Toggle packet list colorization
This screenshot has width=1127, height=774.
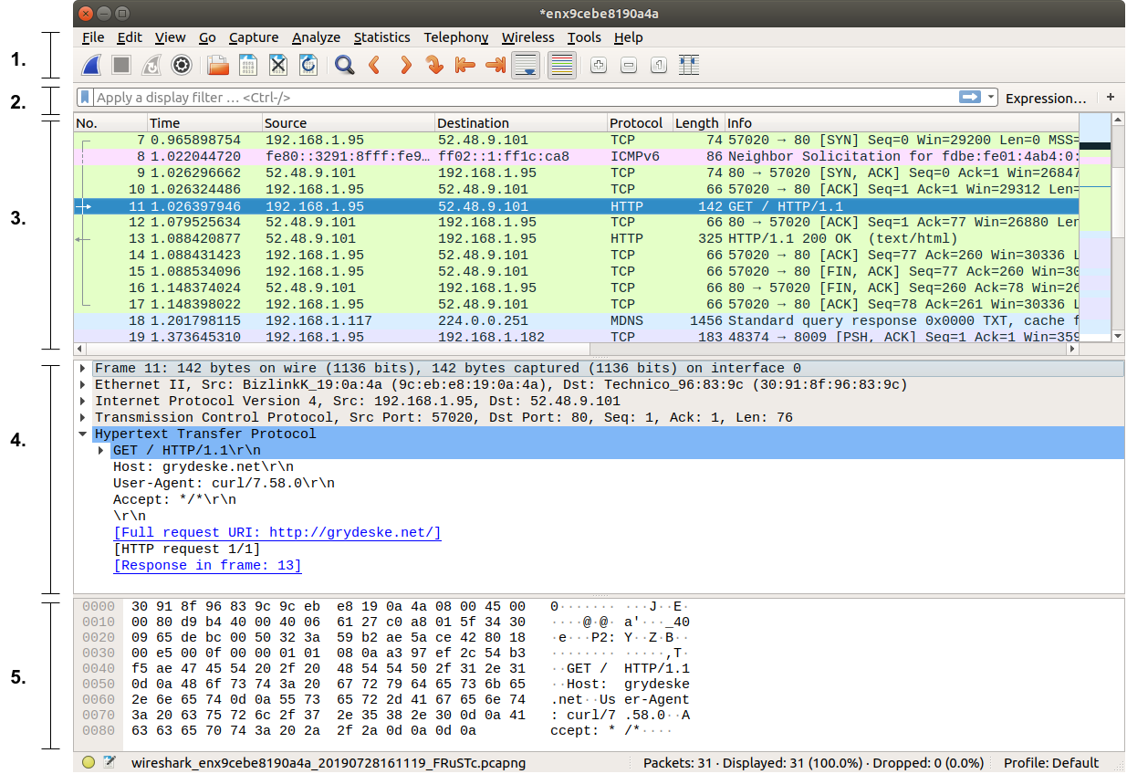click(x=562, y=65)
